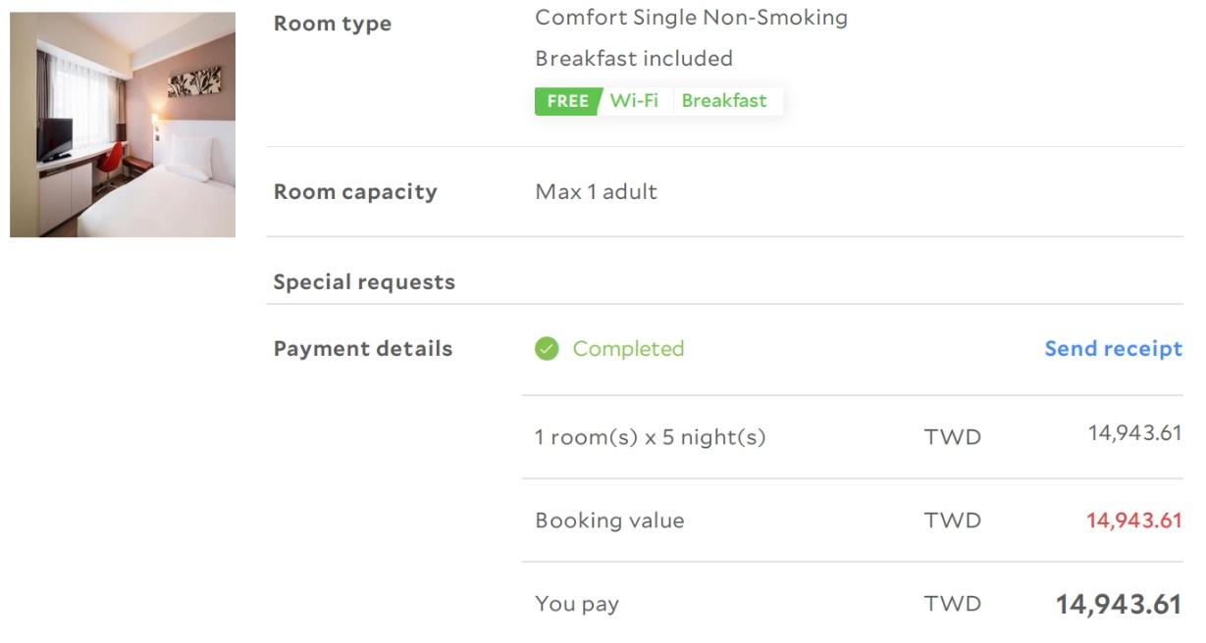
Task: Click the Room capacity label
Action: [x=355, y=192]
